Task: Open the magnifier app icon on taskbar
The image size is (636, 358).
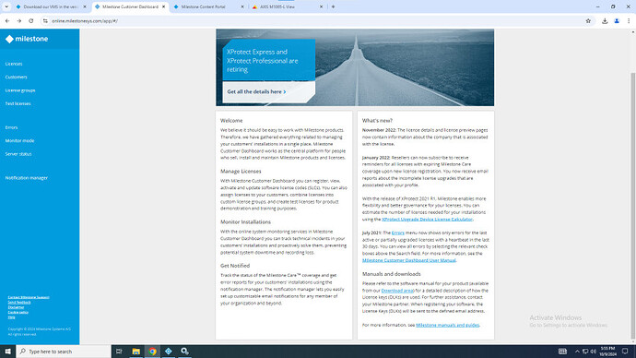Action: [x=184, y=352]
